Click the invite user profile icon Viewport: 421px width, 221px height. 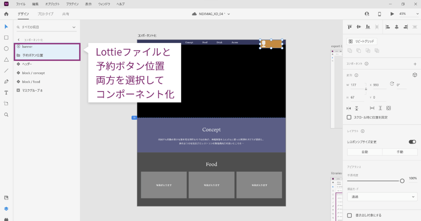click(x=367, y=14)
